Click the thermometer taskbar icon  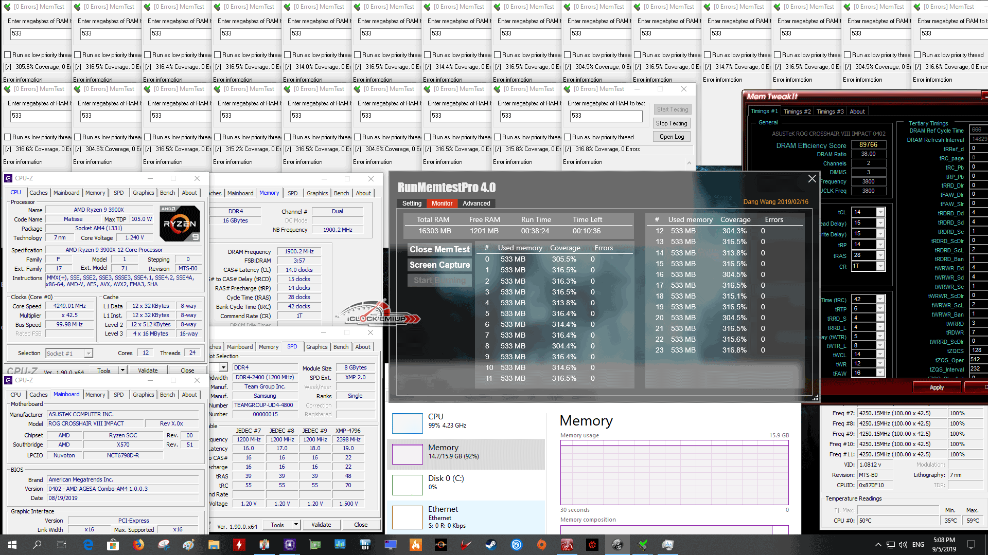pyautogui.click(x=264, y=545)
